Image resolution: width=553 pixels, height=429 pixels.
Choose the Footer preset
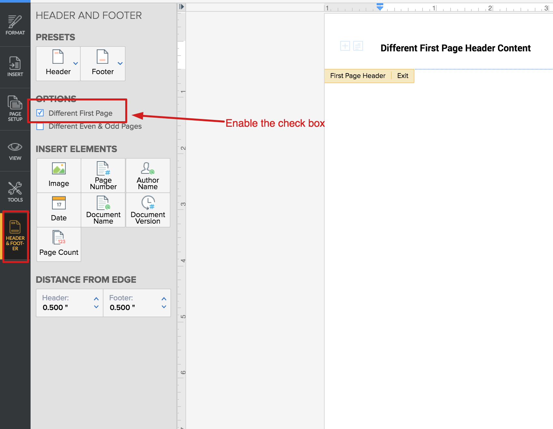pyautogui.click(x=103, y=64)
